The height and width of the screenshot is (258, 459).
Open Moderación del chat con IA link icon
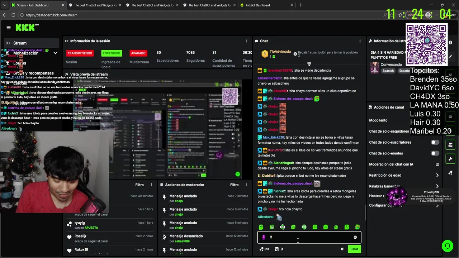[437, 164]
